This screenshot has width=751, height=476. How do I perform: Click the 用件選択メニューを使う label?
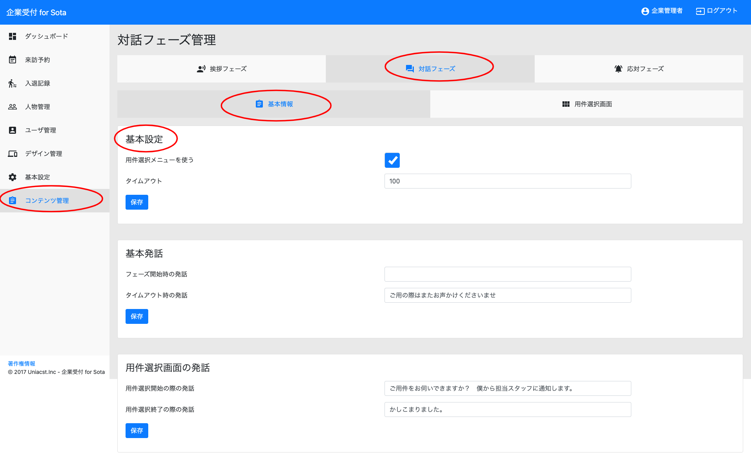point(160,160)
